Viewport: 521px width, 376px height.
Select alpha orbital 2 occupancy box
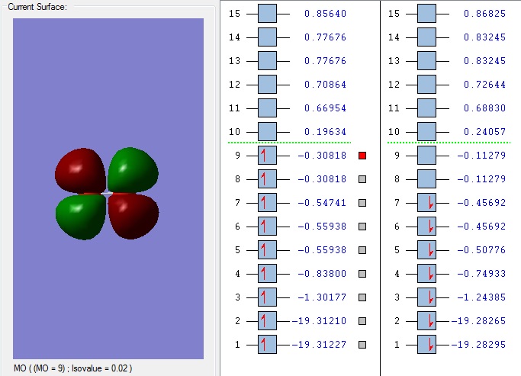[267, 321]
